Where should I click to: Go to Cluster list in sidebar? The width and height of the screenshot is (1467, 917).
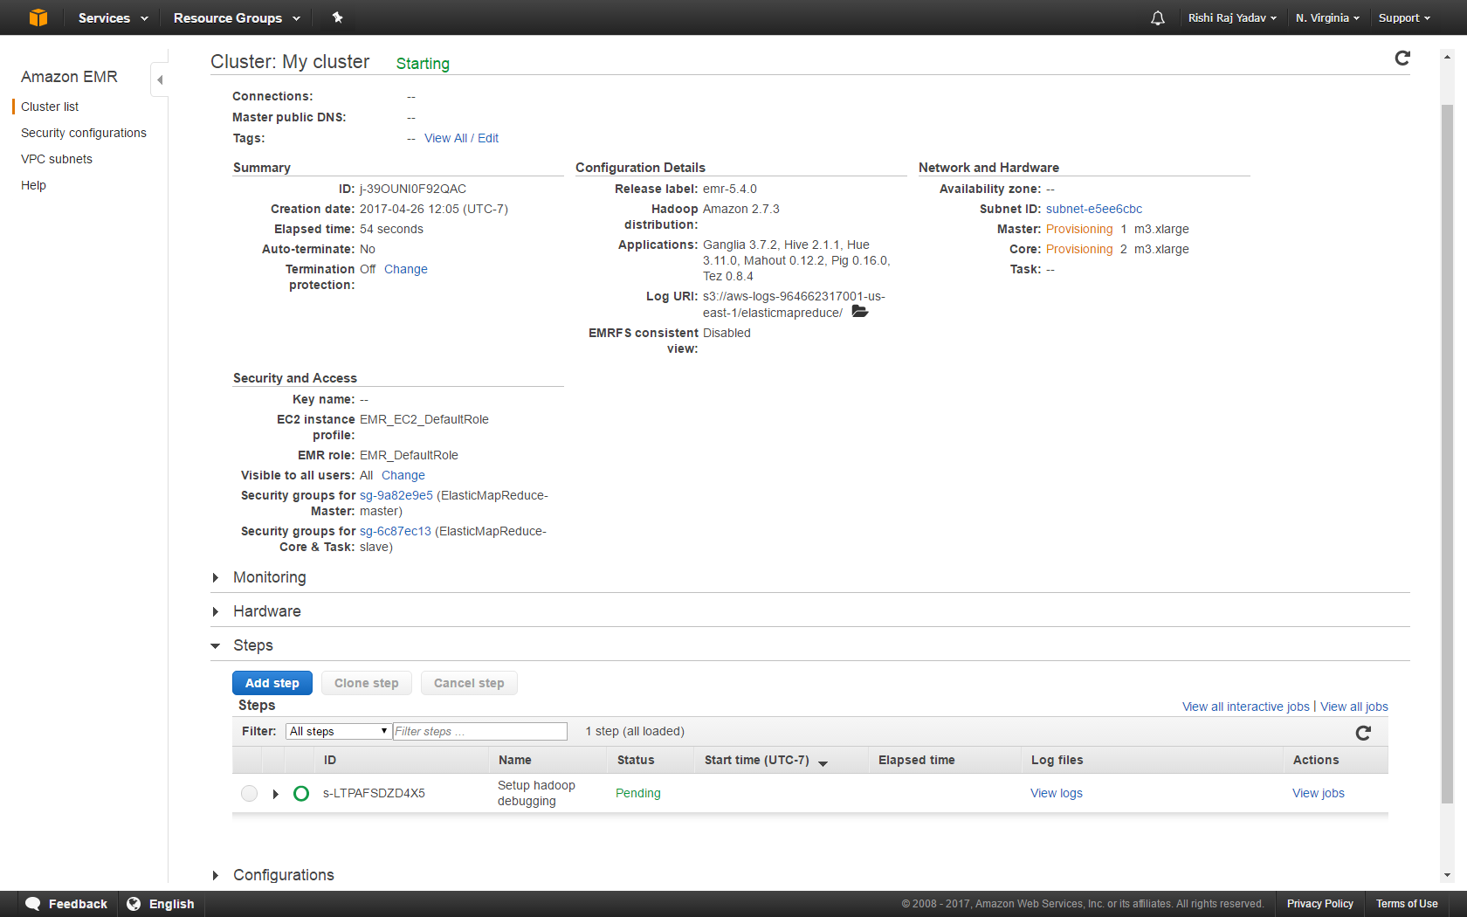[50, 107]
